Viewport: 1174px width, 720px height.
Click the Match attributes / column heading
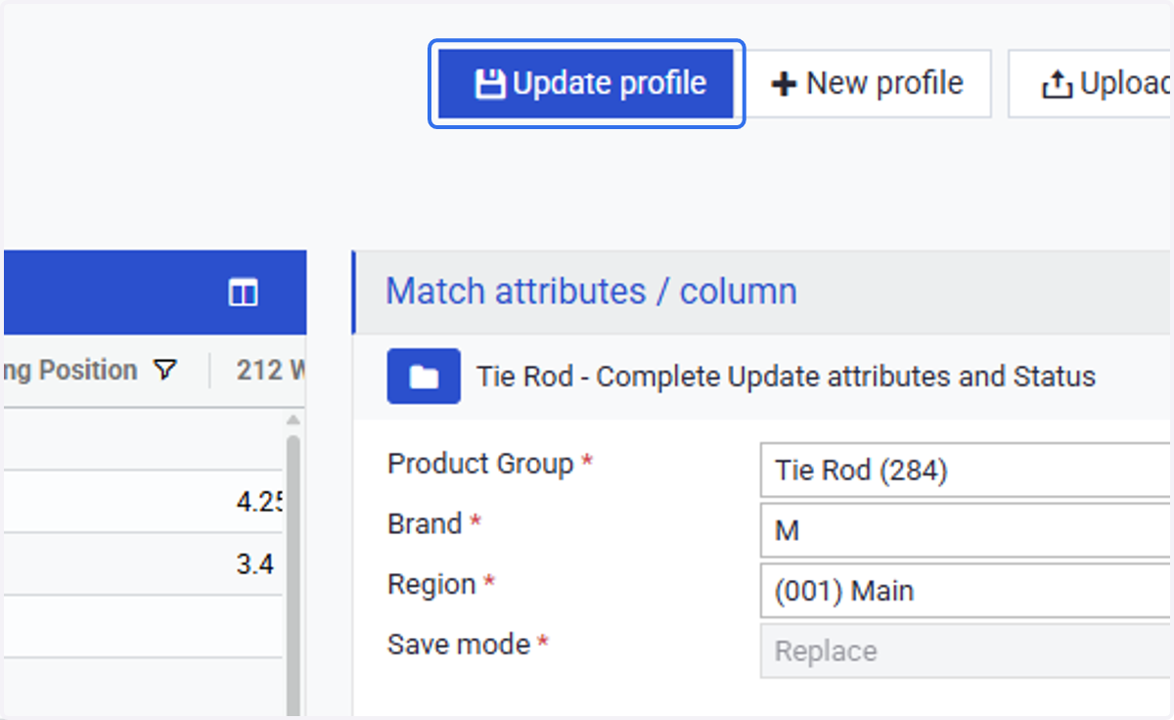click(x=591, y=291)
